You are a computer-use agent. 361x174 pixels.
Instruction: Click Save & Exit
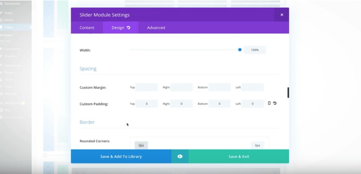[x=239, y=157]
